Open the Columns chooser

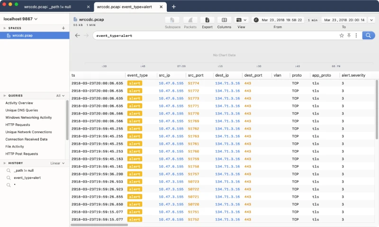[224, 20]
